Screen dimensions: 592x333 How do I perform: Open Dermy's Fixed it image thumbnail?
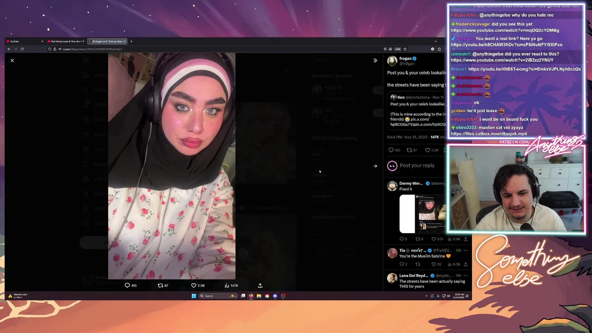(423, 214)
